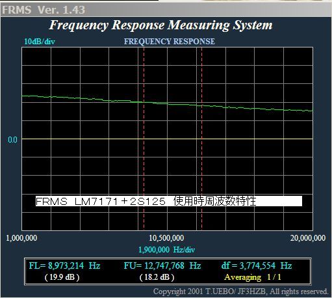Click the 20,000,000 stop frequency label
The image size is (332, 298).
pyautogui.click(x=308, y=238)
